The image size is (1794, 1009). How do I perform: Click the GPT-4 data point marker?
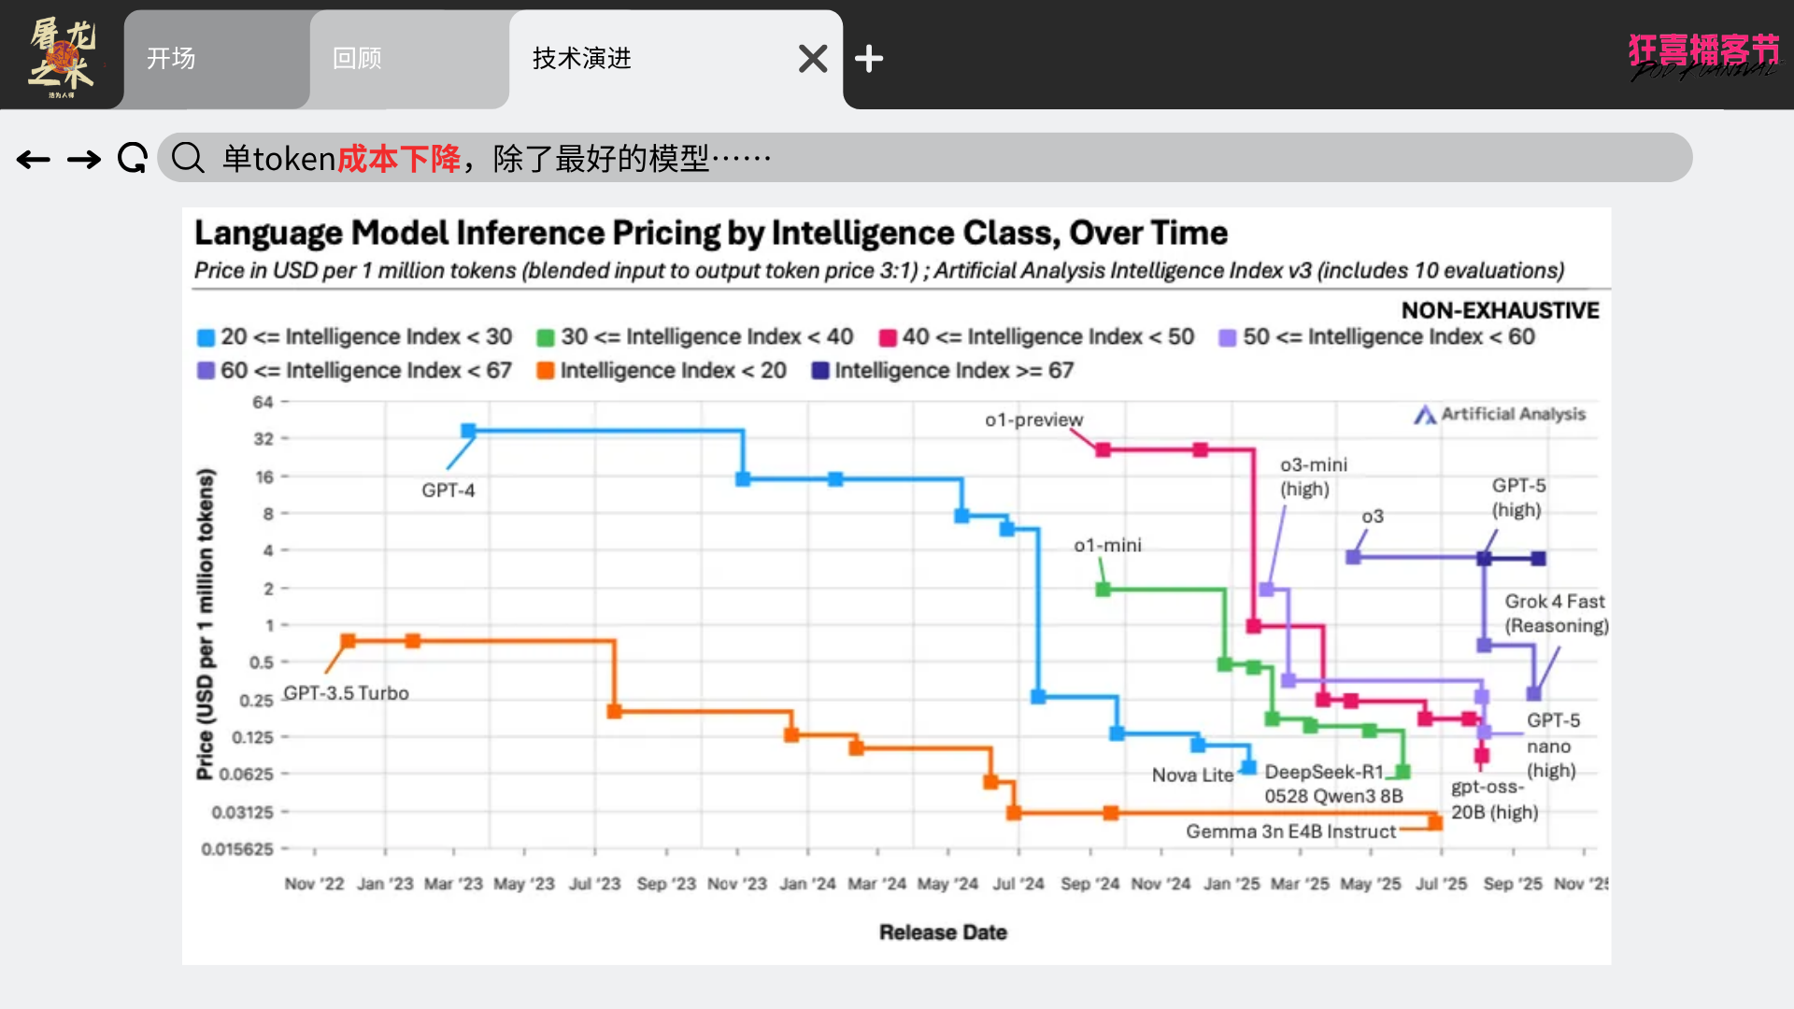pyautogui.click(x=469, y=431)
